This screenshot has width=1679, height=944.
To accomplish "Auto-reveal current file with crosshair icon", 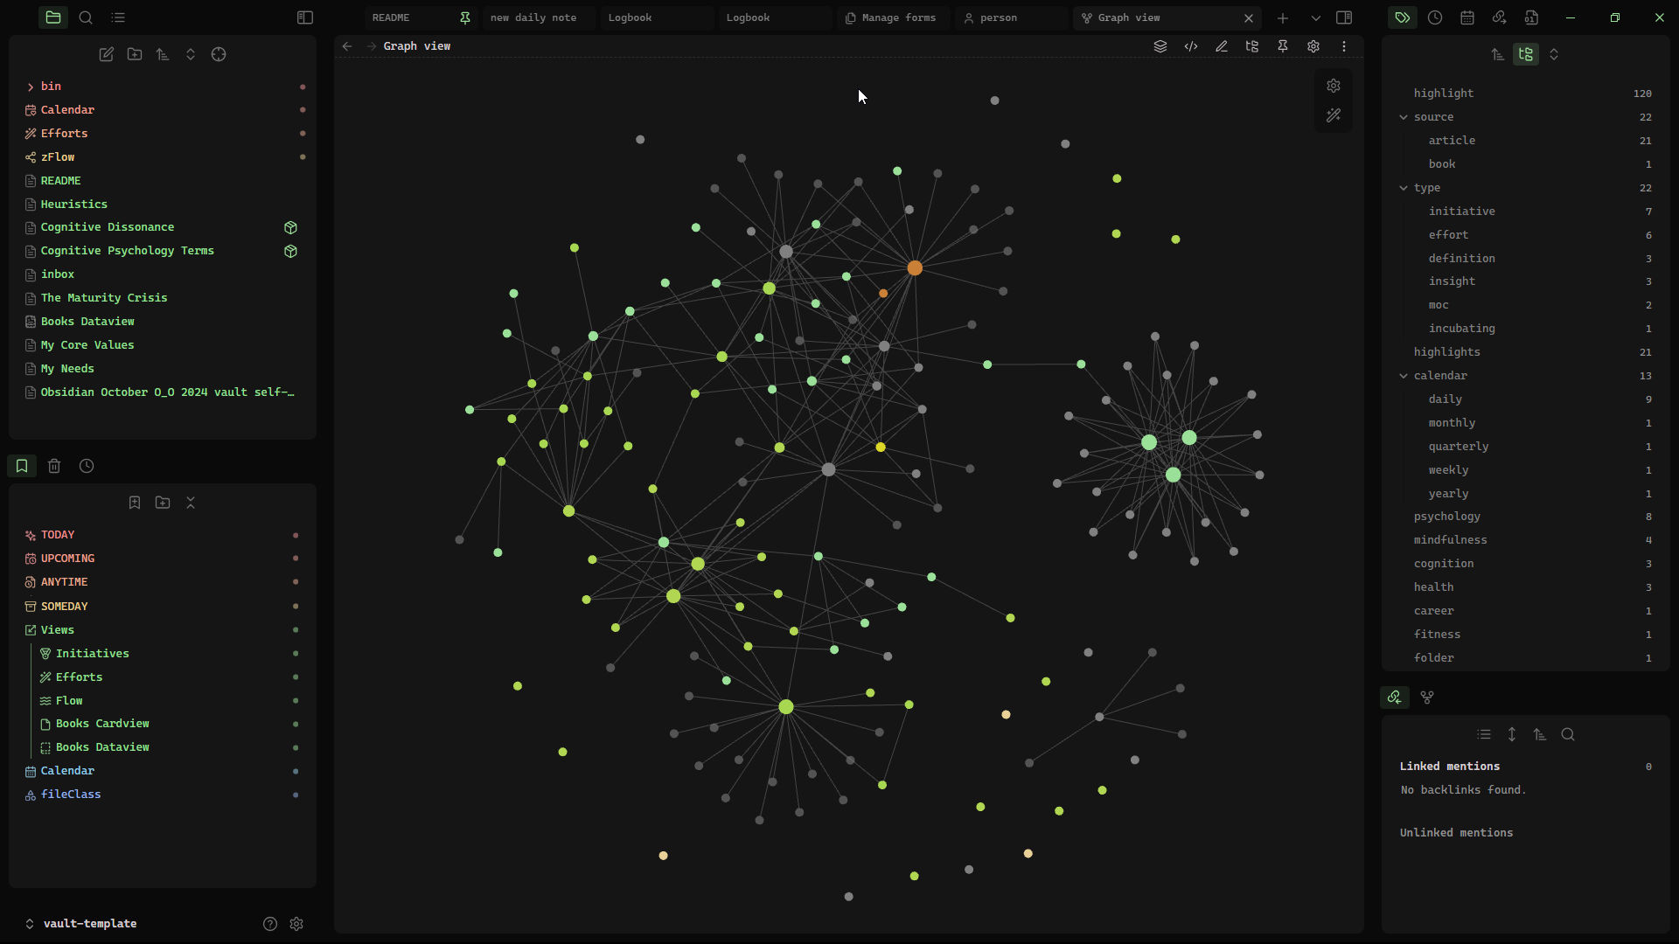I will (219, 54).
